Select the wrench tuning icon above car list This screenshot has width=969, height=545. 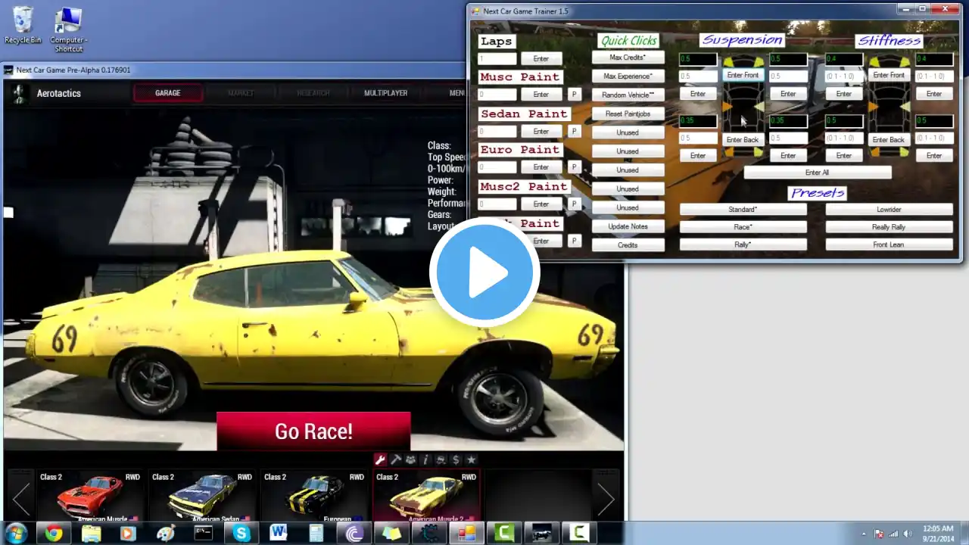coord(380,459)
